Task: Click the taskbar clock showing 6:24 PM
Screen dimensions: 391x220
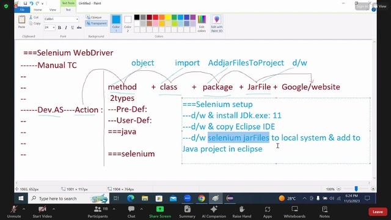Action: click(x=352, y=198)
